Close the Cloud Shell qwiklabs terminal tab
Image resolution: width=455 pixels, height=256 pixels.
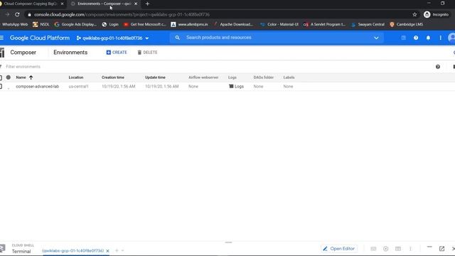[107, 251]
